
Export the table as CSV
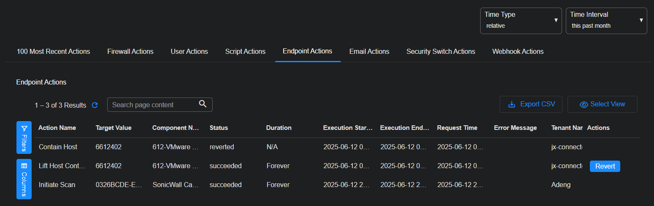[x=531, y=104]
